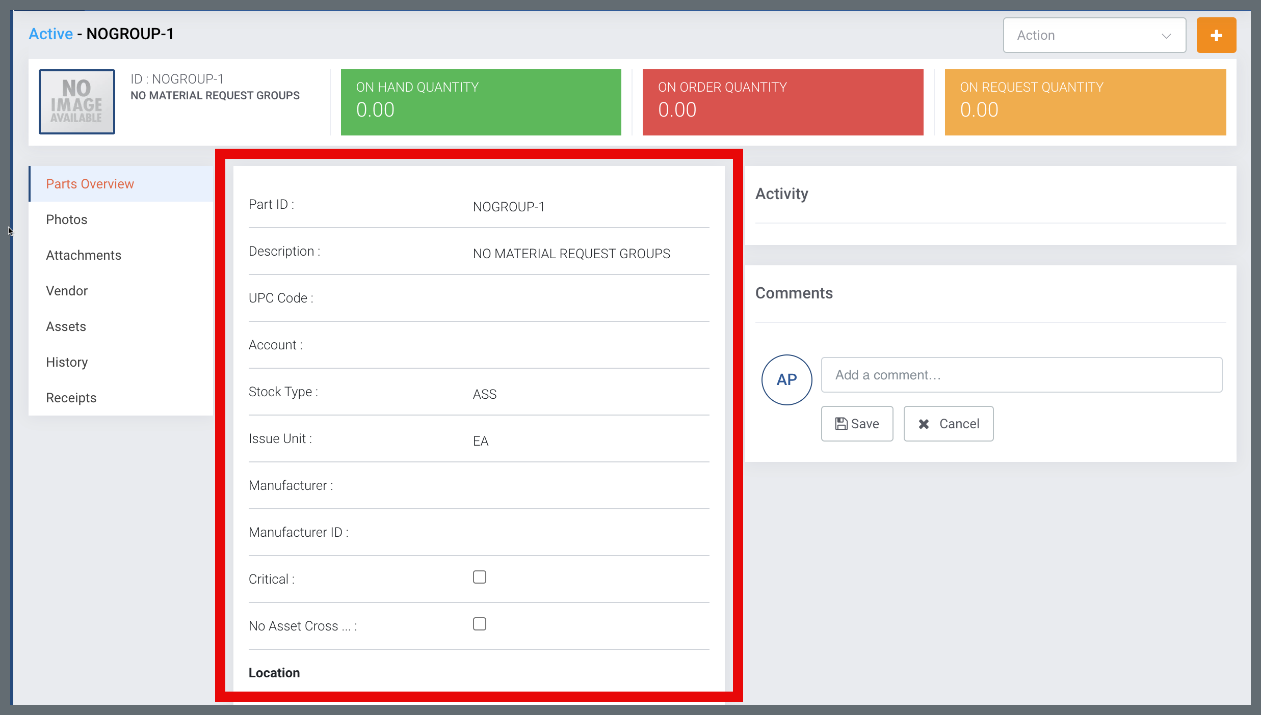Open the Photos tab
The width and height of the screenshot is (1261, 715).
[67, 219]
